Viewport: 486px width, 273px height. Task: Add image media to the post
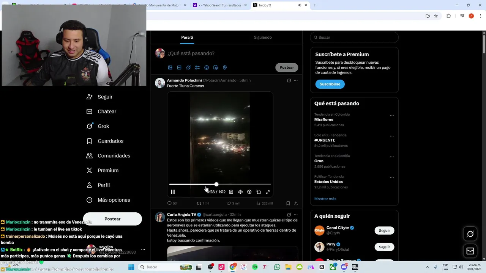170,67
